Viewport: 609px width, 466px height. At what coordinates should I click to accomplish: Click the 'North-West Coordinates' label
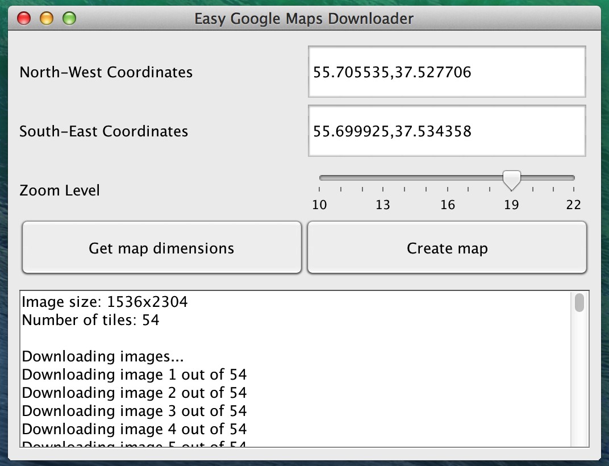click(106, 72)
